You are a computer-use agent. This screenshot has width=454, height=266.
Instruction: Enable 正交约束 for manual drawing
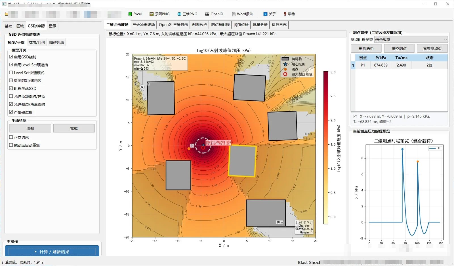point(11,137)
